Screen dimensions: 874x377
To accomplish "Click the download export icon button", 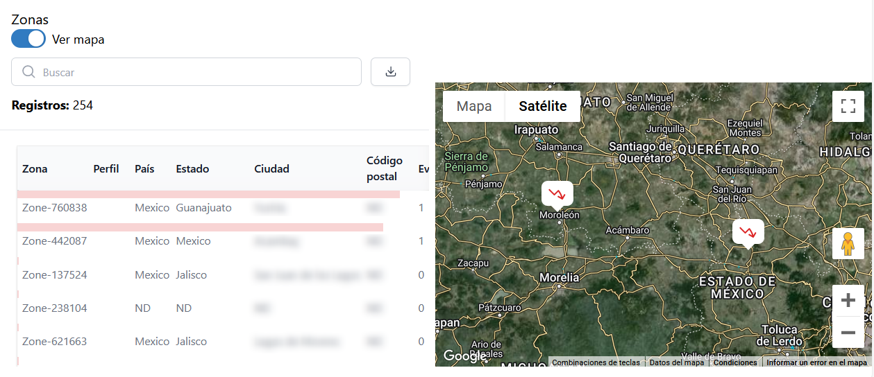I will point(390,72).
